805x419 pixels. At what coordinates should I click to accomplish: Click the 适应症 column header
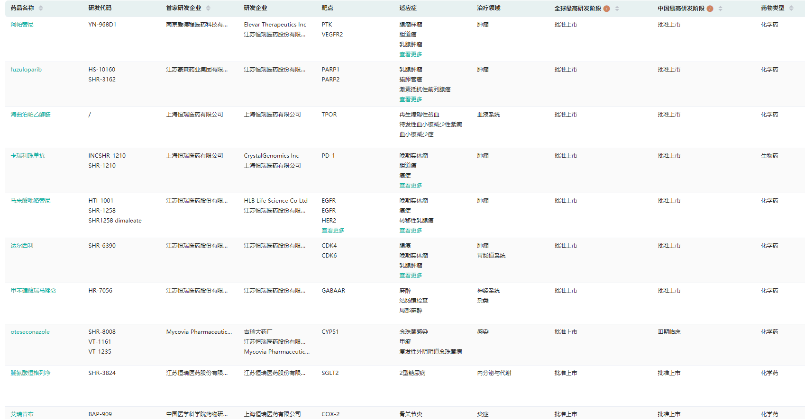coord(408,8)
